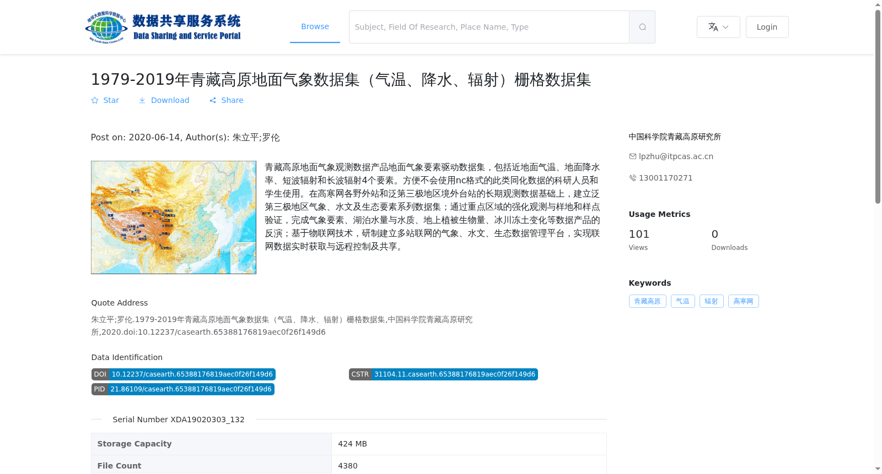This screenshot has height=474, width=882.
Task: Click the Data Sharing portal globe logo
Action: pyautogui.click(x=163, y=27)
